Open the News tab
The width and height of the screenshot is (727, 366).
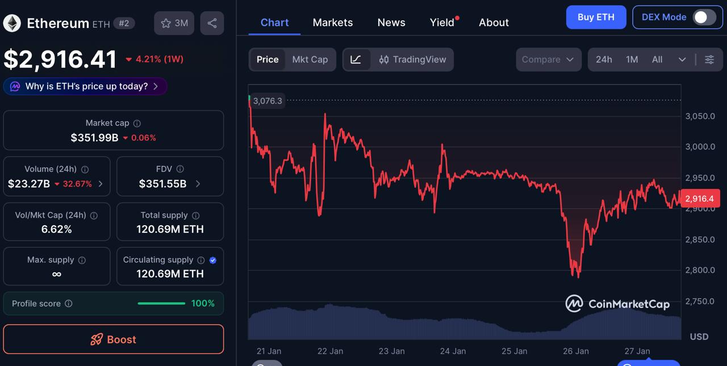pos(391,22)
